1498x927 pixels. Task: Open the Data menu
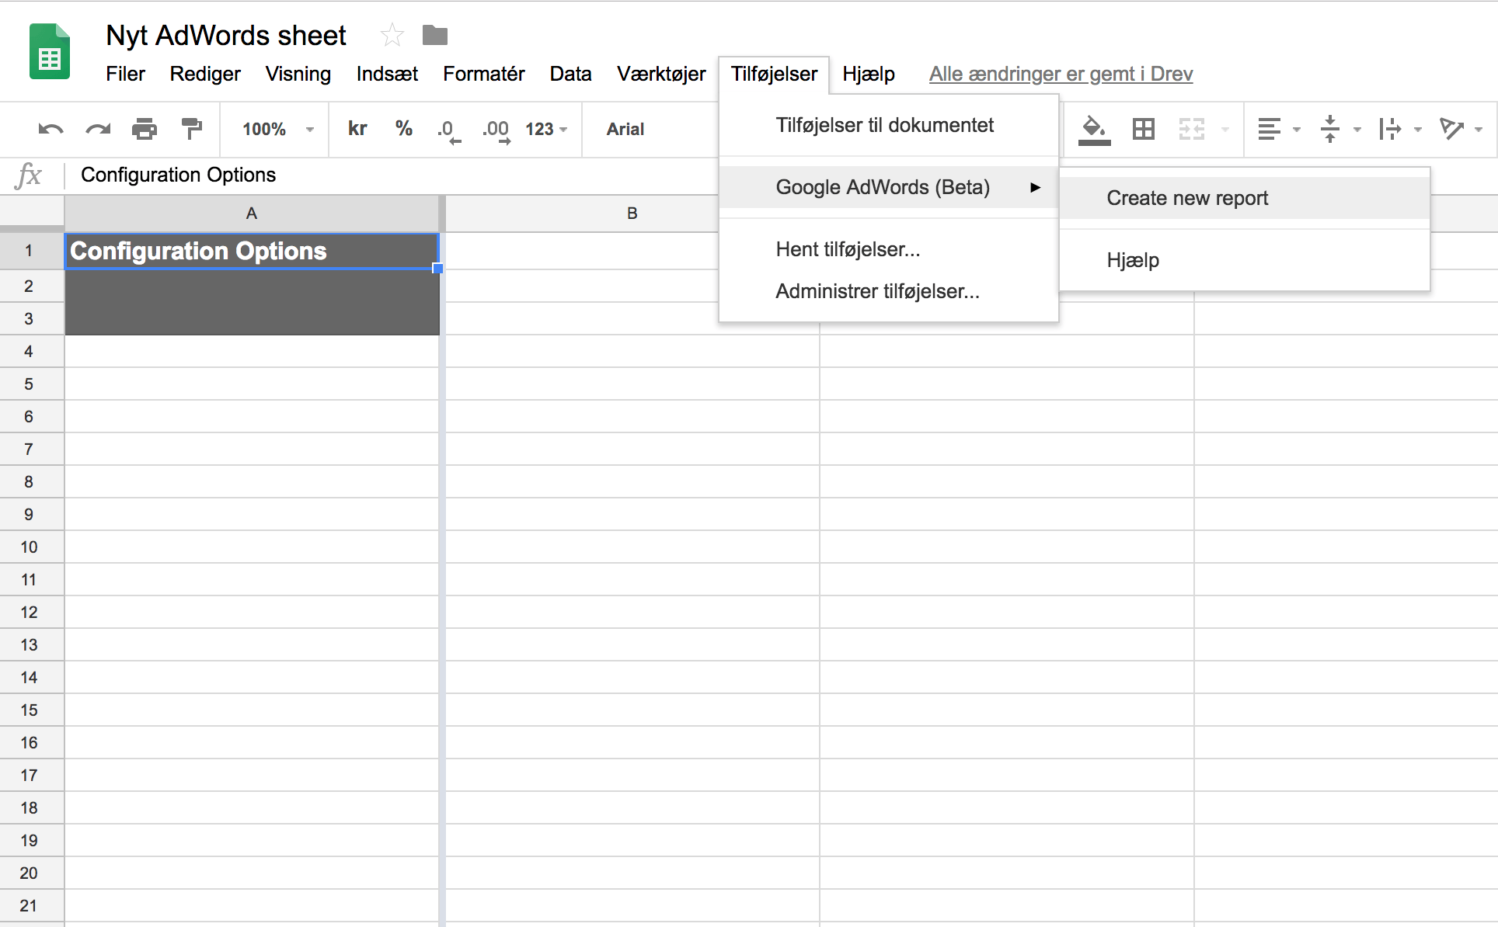[570, 74]
